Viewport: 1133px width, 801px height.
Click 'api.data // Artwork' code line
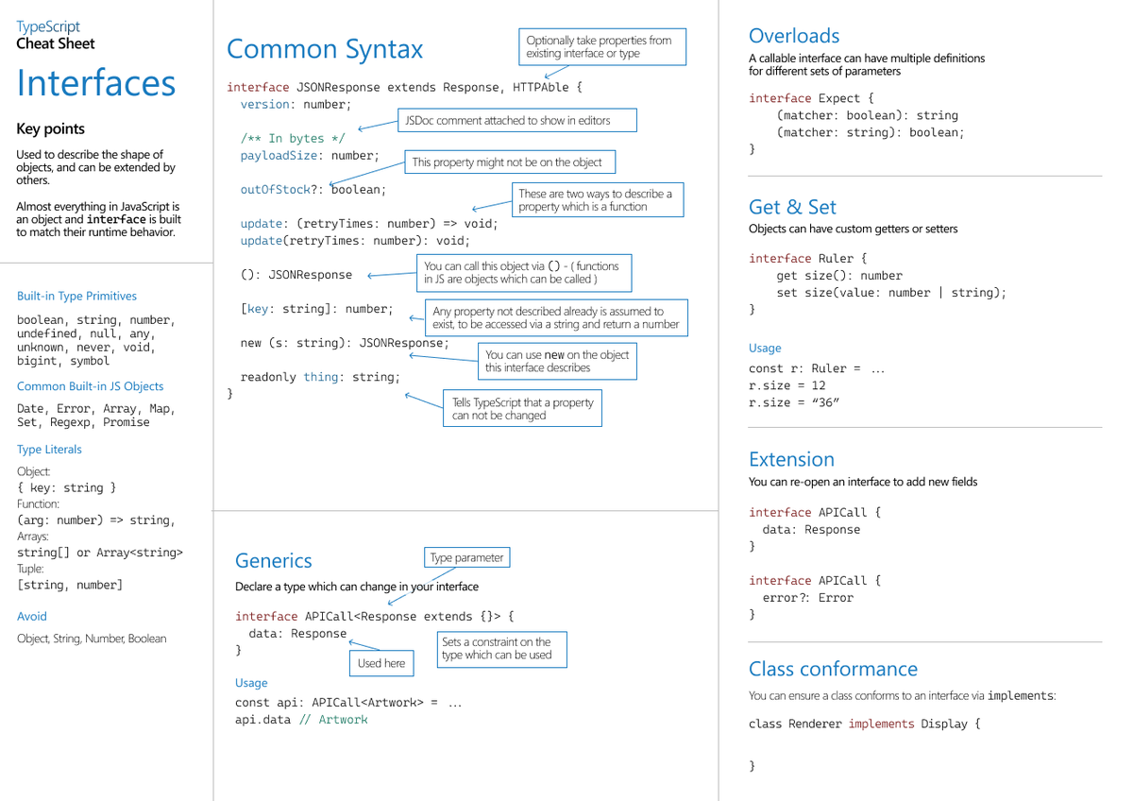(x=301, y=720)
